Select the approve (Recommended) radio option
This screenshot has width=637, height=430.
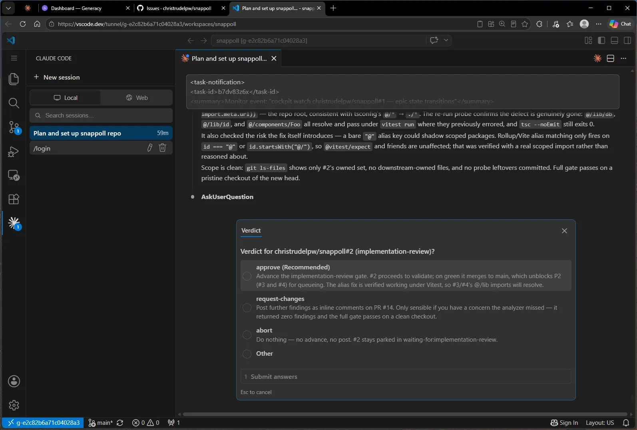click(247, 276)
